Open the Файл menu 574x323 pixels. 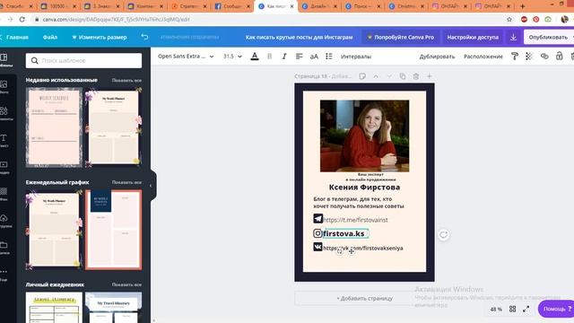pos(50,37)
